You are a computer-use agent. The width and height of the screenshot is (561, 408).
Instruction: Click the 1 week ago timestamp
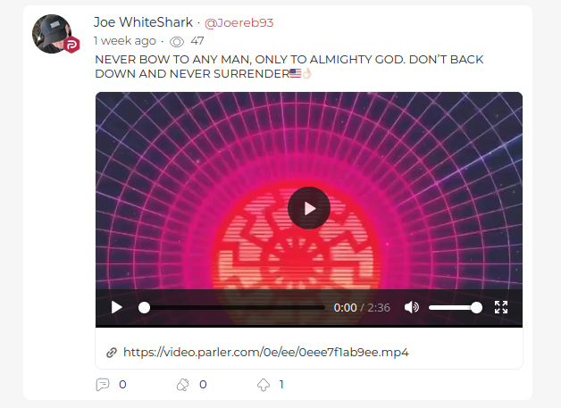click(125, 41)
